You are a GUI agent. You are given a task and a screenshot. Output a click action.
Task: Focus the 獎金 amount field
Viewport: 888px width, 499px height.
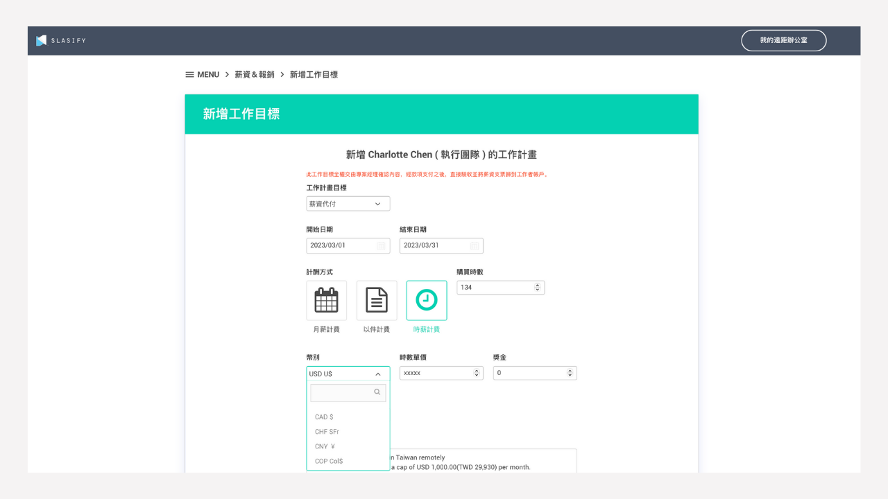coord(529,373)
